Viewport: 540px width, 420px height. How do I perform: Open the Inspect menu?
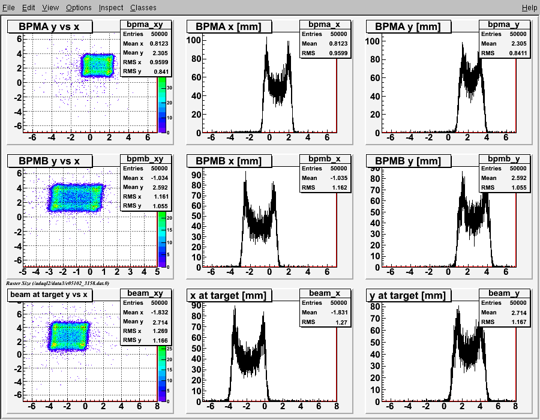[x=111, y=8]
